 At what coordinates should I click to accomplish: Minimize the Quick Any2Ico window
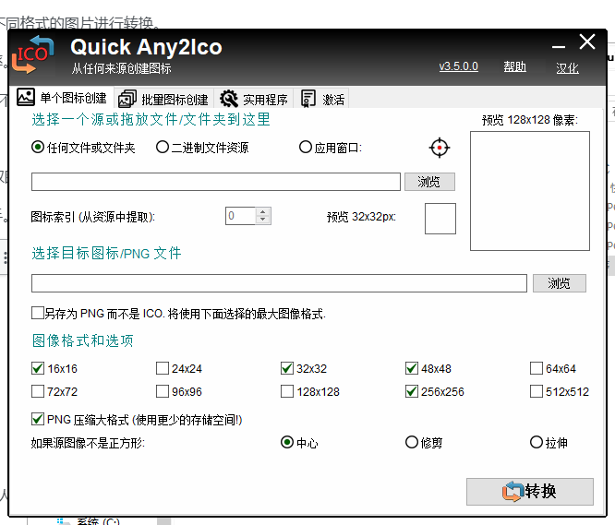pyautogui.click(x=559, y=47)
